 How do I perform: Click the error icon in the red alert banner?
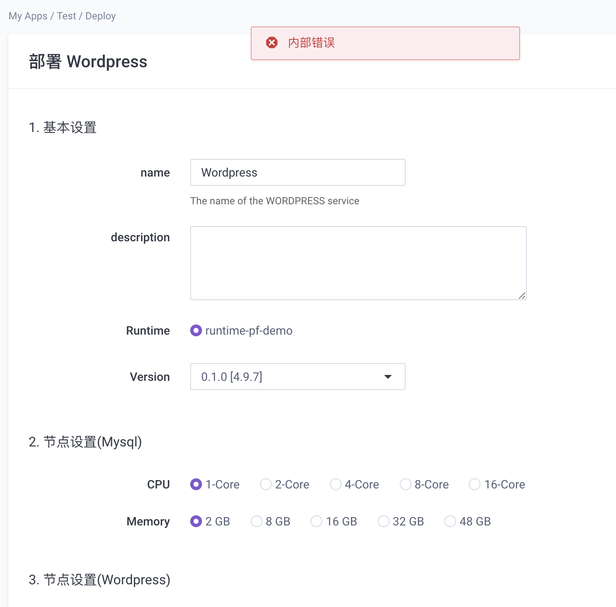click(x=271, y=42)
